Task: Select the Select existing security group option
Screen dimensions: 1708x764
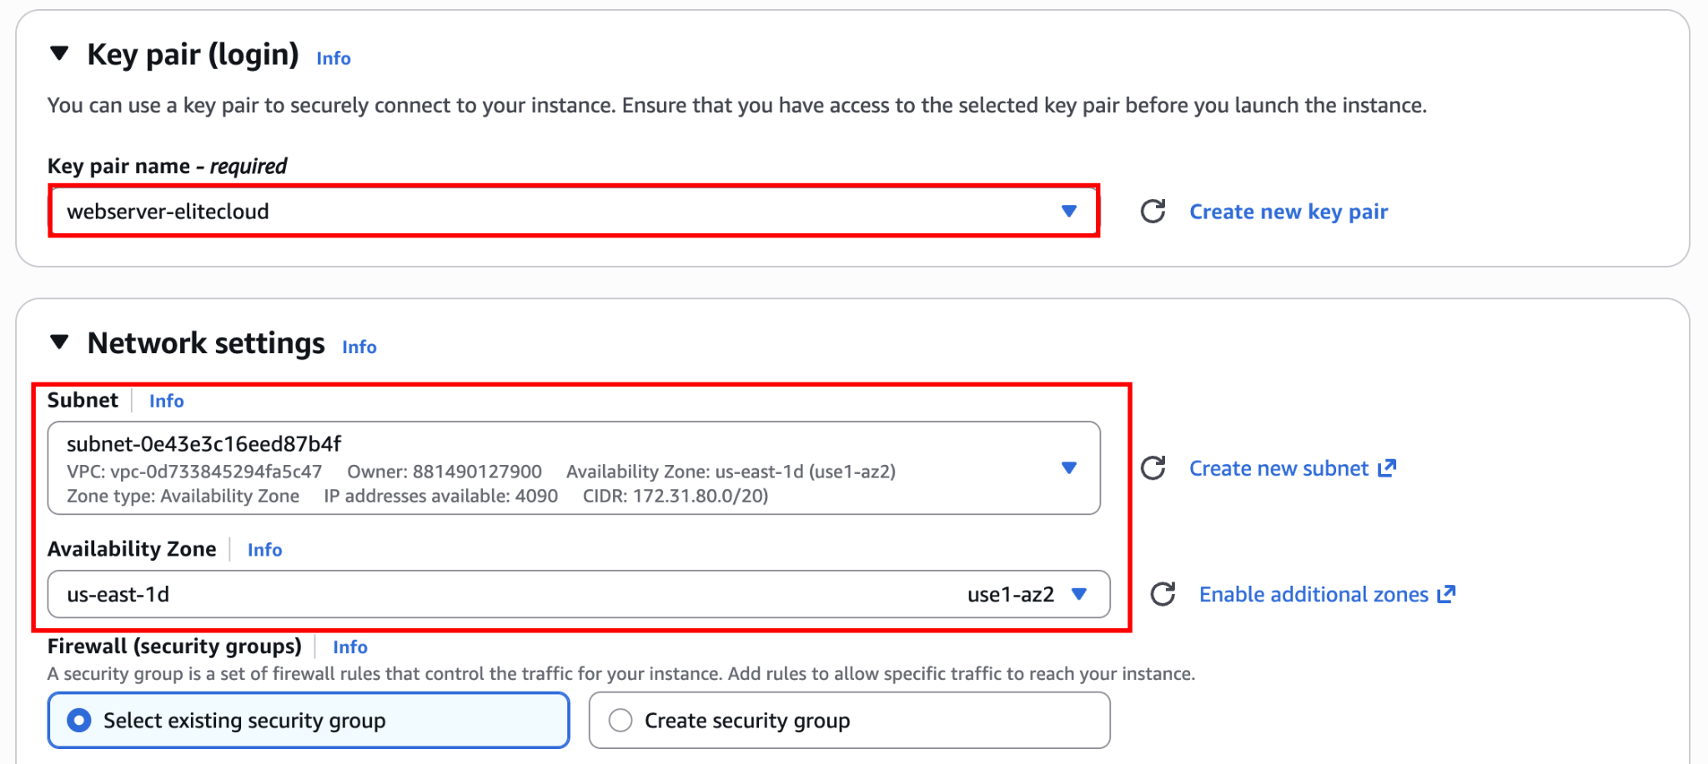Action: pyautogui.click(x=80, y=720)
